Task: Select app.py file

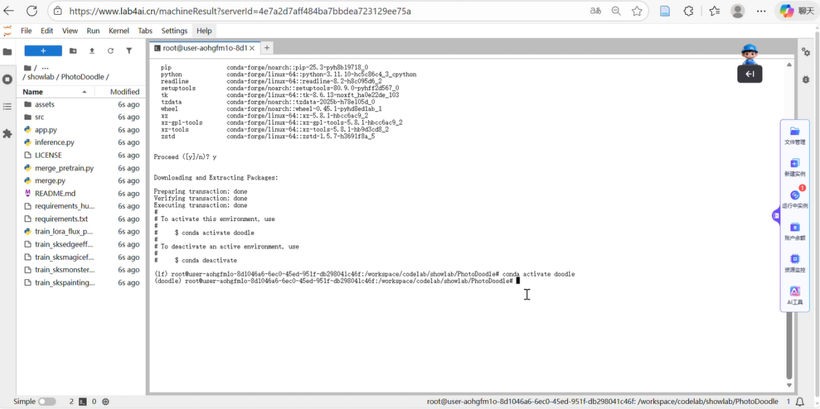Action: point(81,130)
